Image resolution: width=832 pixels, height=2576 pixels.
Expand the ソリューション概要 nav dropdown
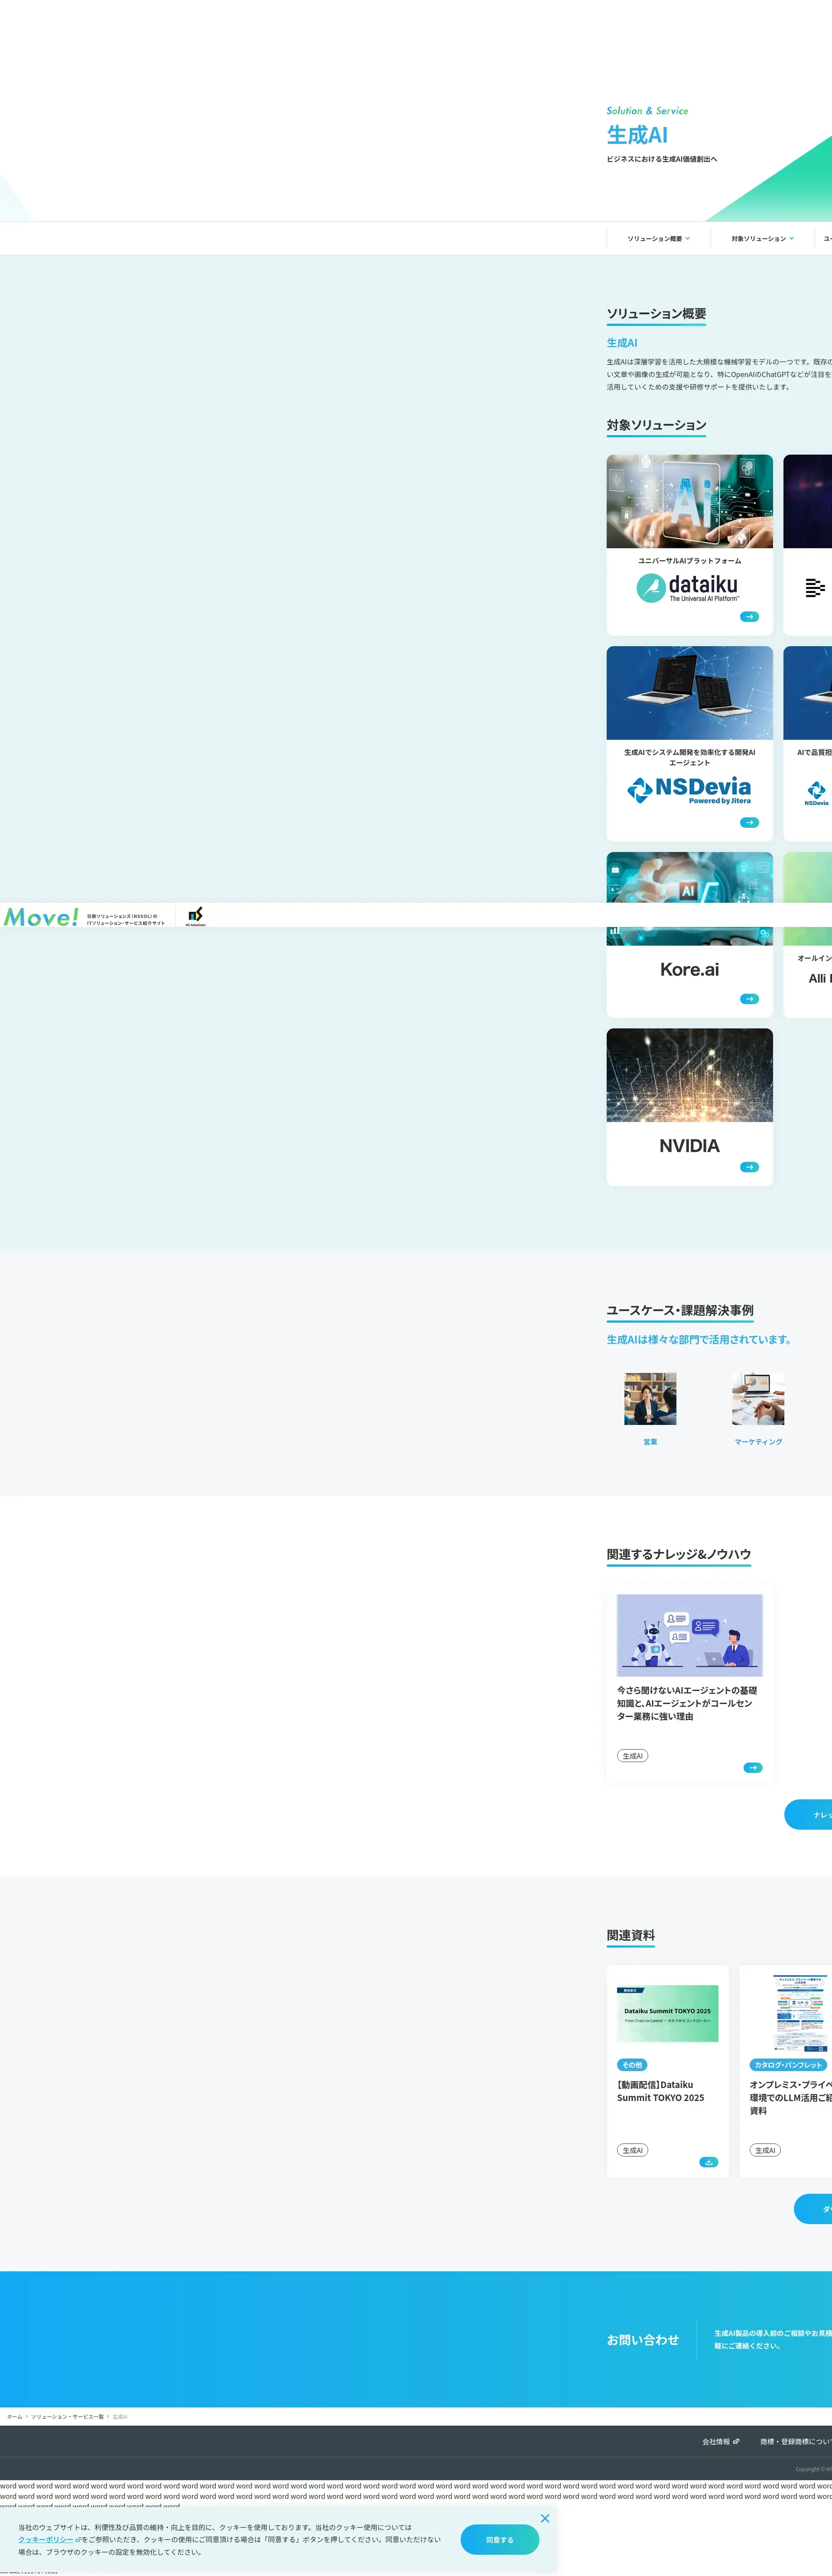(658, 238)
